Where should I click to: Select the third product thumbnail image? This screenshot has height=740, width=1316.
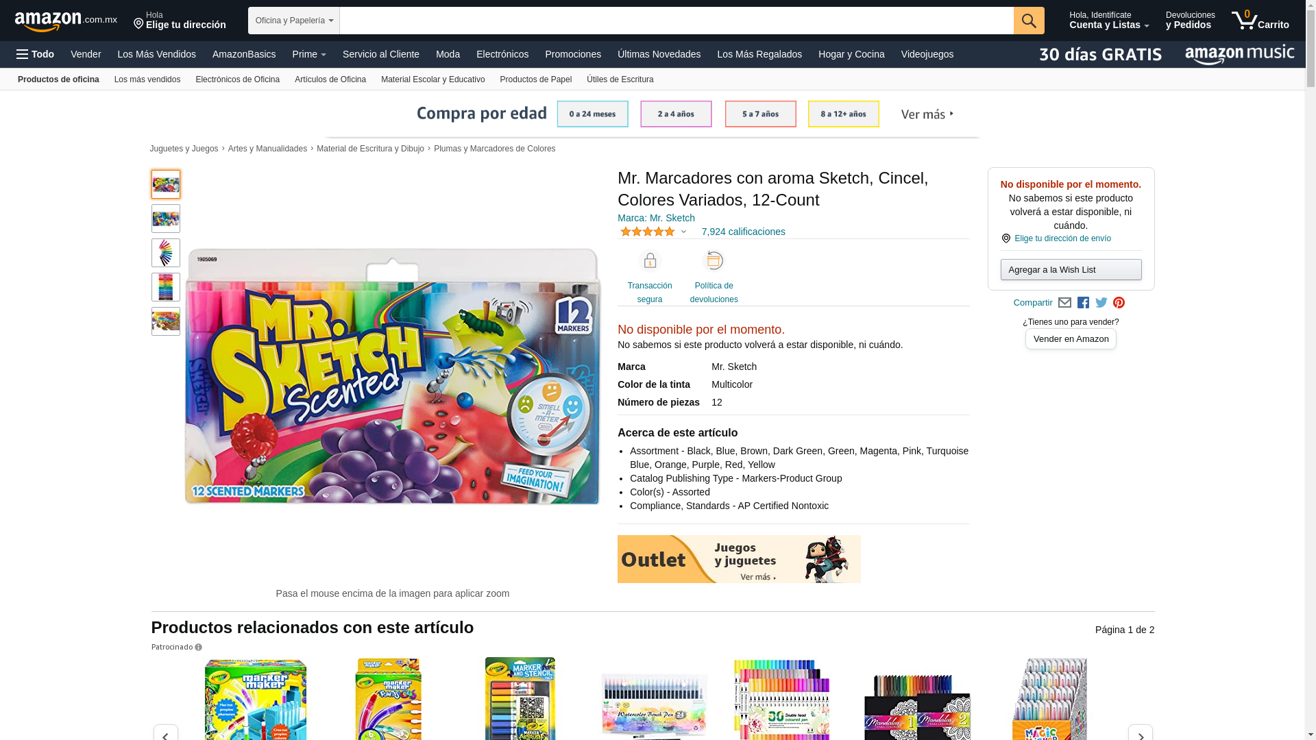[166, 253]
